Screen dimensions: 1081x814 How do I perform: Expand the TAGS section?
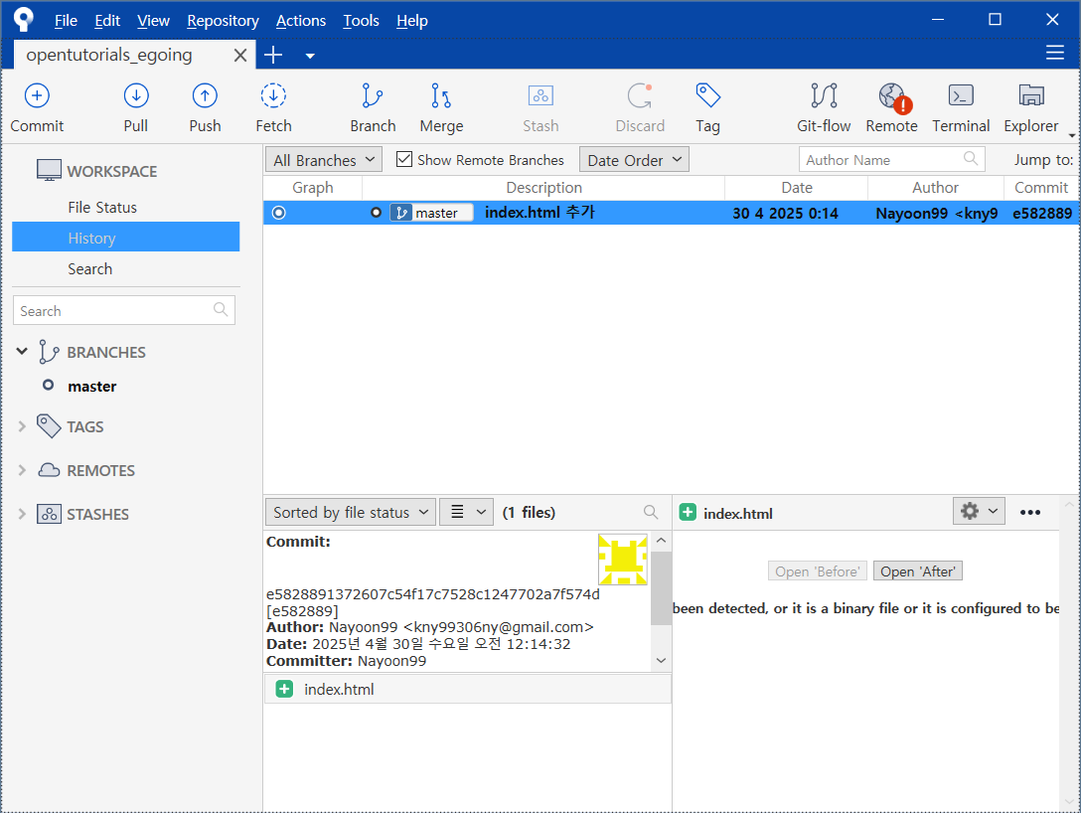coord(22,426)
